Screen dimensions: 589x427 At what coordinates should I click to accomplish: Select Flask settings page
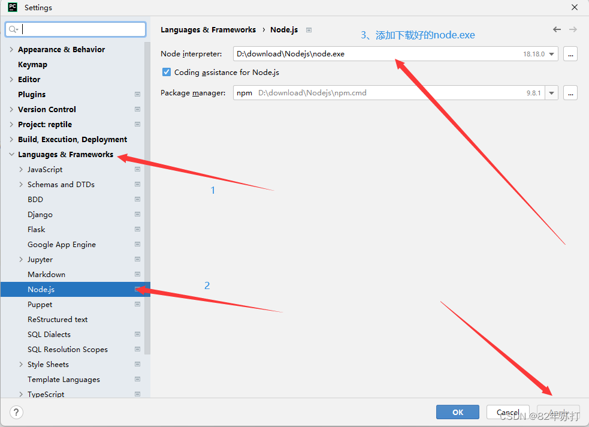coord(37,229)
